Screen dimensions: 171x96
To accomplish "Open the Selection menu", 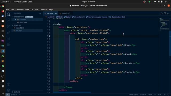I will click(x=20, y=10).
